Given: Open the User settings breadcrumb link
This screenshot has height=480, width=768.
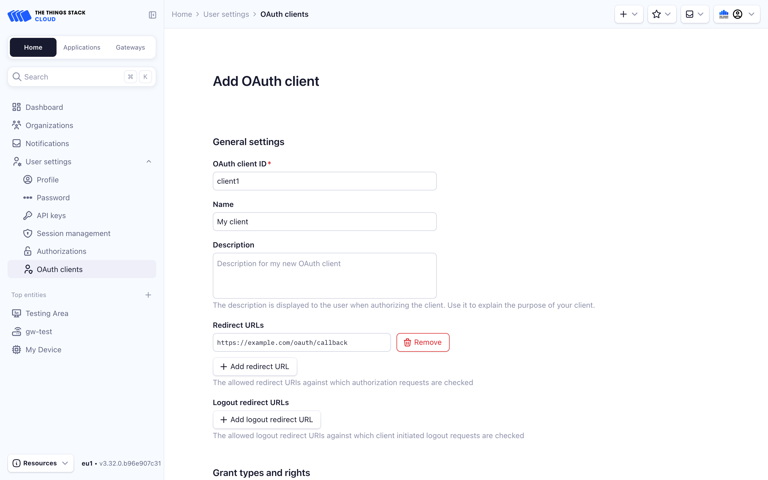Looking at the screenshot, I should coord(226,14).
